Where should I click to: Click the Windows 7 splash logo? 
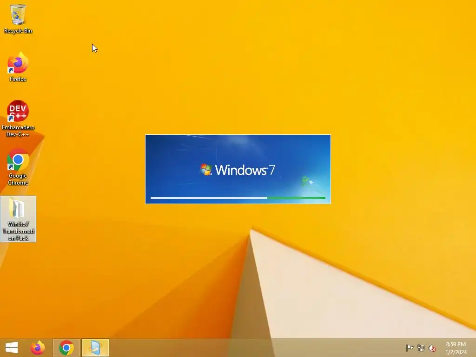[x=237, y=170]
